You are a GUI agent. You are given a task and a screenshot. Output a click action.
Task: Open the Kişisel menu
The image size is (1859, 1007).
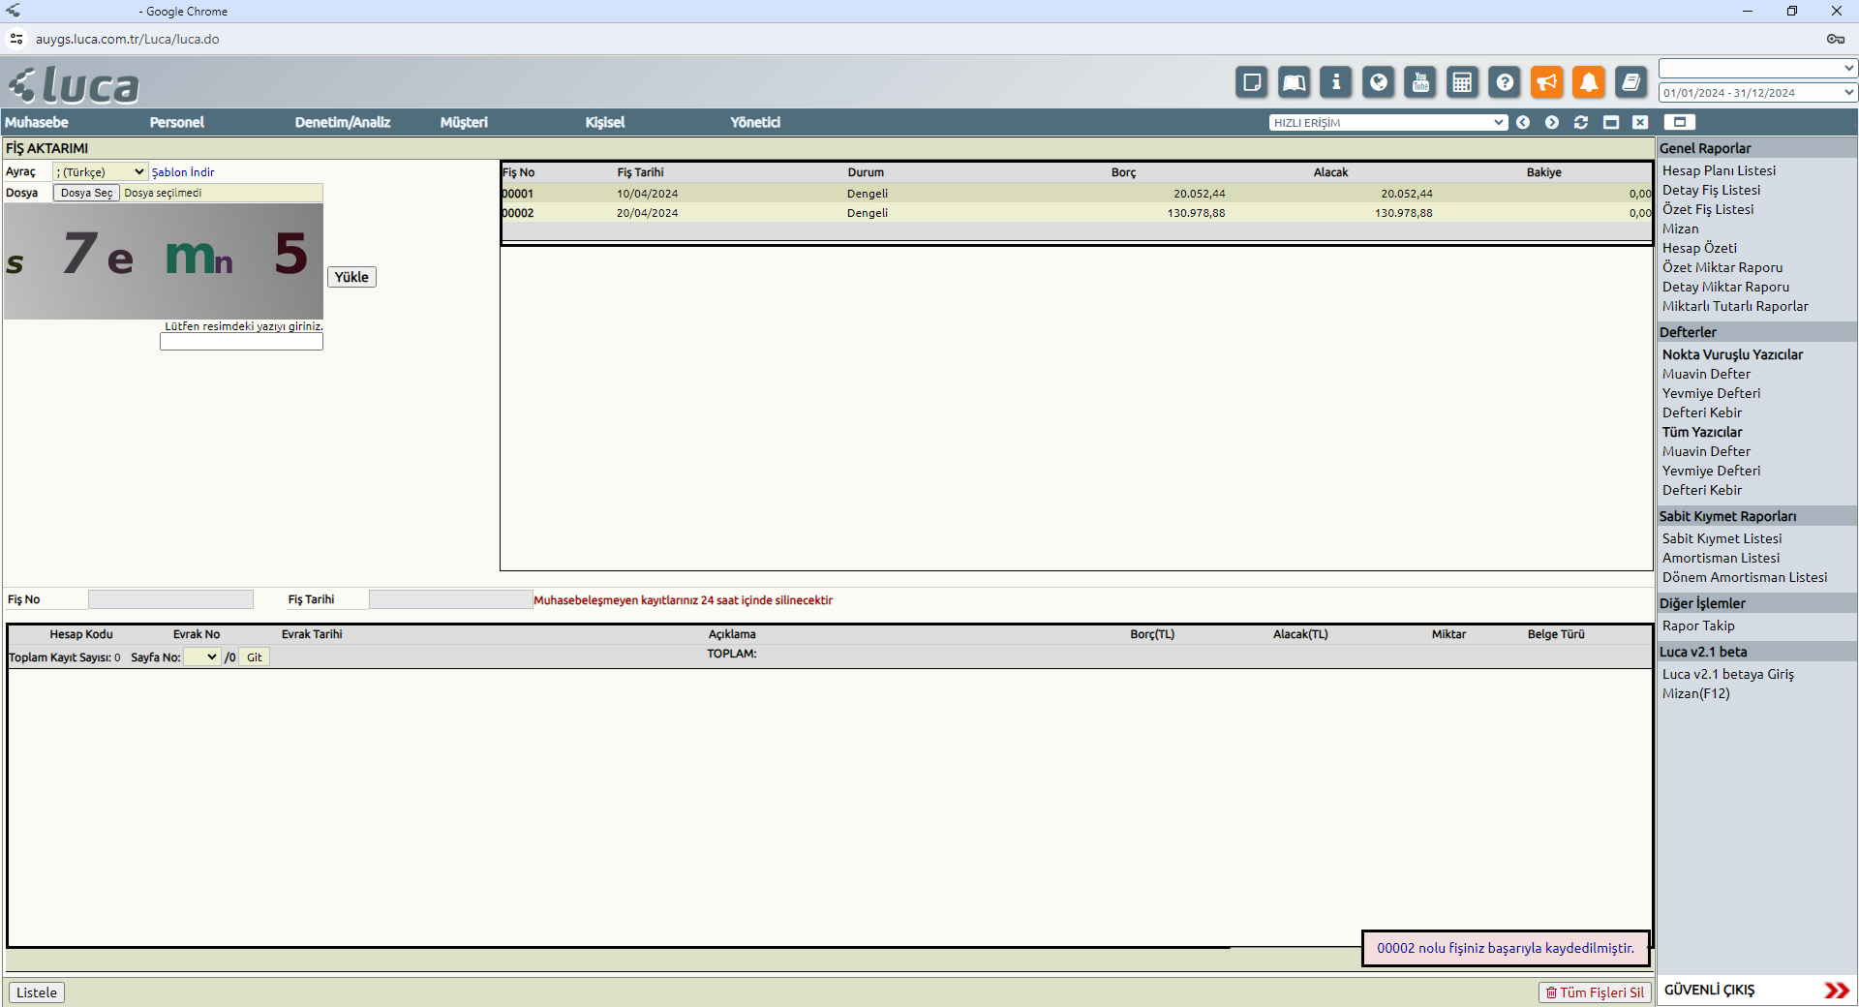tap(605, 122)
